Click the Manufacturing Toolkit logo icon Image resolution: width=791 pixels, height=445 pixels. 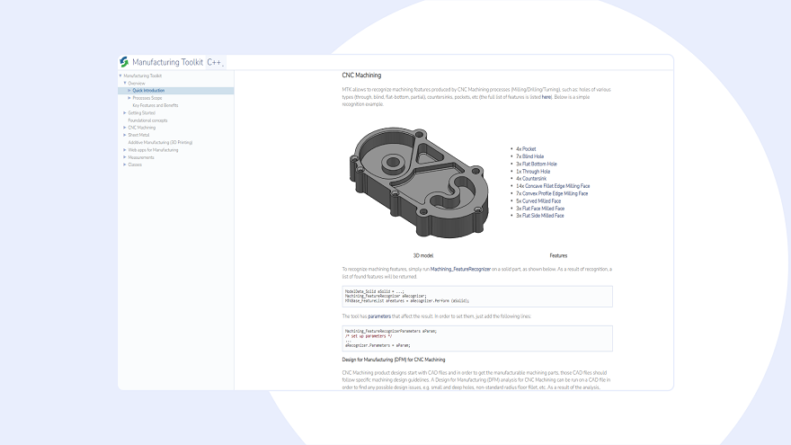(124, 62)
